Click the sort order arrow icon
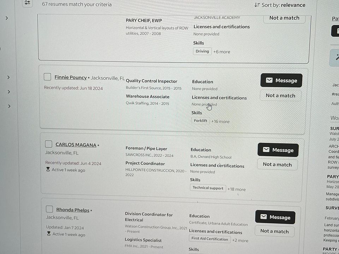 pyautogui.click(x=257, y=5)
